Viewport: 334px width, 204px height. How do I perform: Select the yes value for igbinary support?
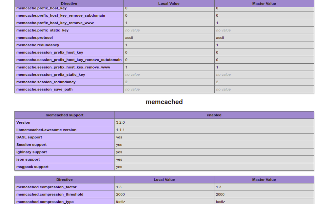pos(119,152)
